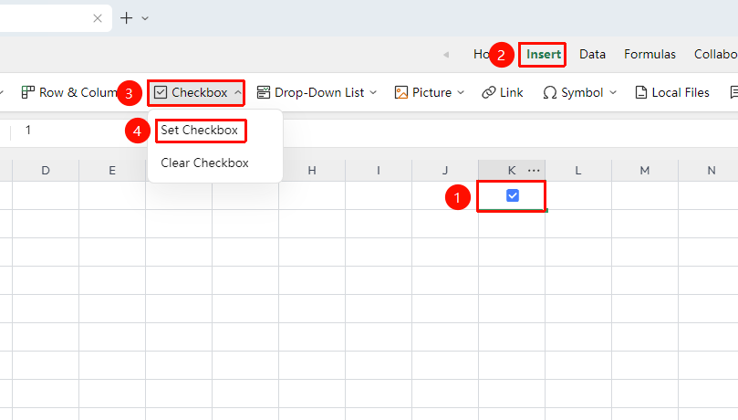
Task: Switch to the Insert ribbon tab
Action: coord(543,54)
